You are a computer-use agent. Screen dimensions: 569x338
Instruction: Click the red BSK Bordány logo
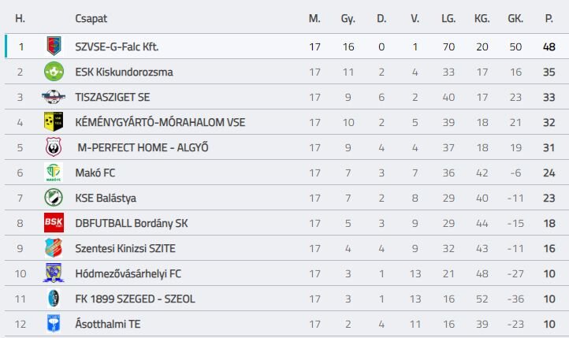[x=54, y=223]
